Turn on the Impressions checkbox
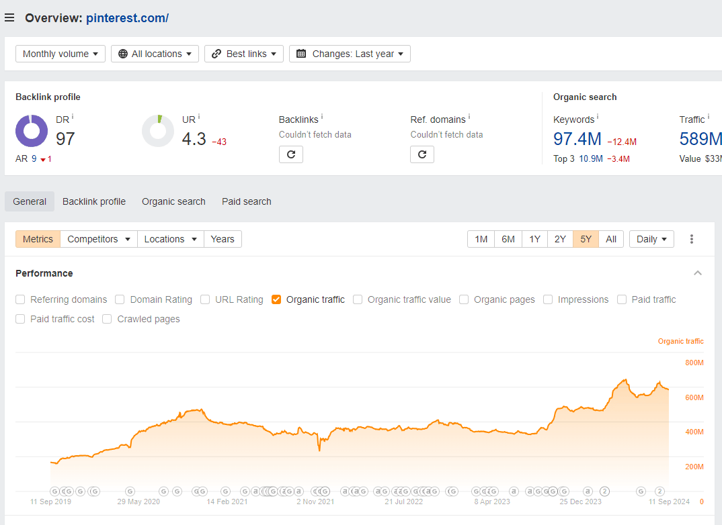Screen dimensions: 722x525 (x=547, y=299)
